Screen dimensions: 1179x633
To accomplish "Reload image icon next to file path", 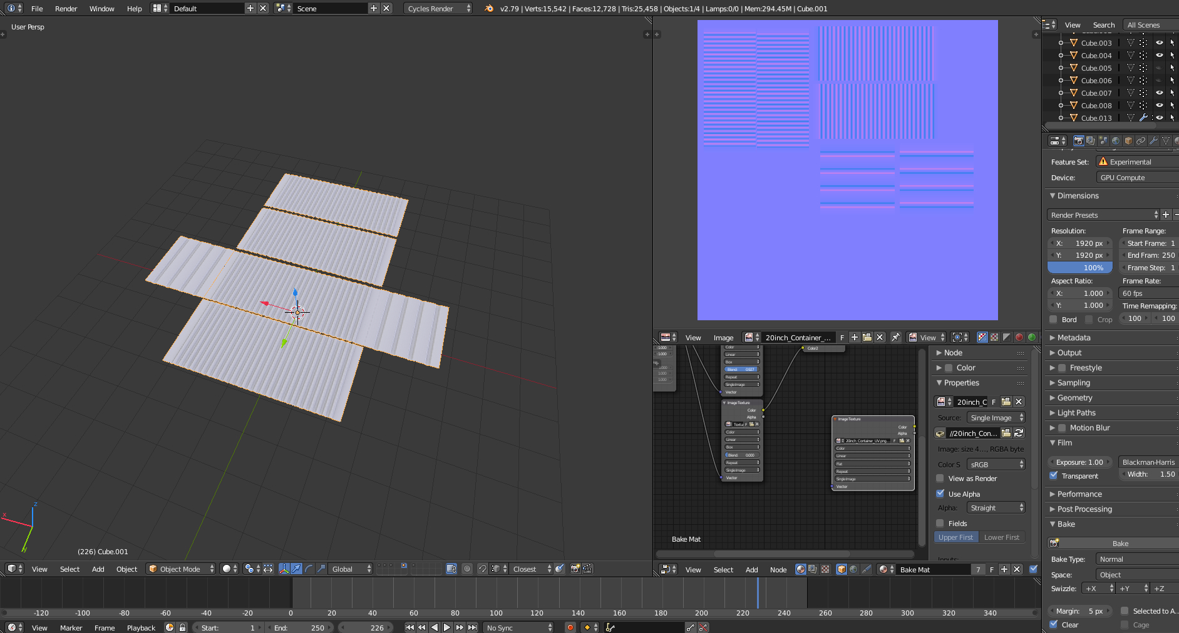I will coord(1019,433).
